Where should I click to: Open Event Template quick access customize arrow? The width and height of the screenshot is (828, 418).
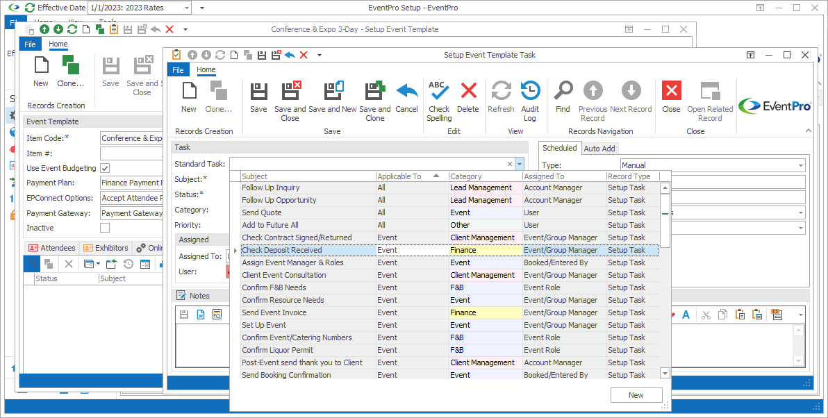pos(185,30)
